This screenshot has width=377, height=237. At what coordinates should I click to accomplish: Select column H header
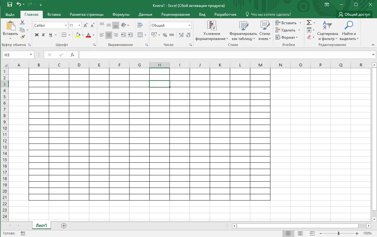[159, 65]
